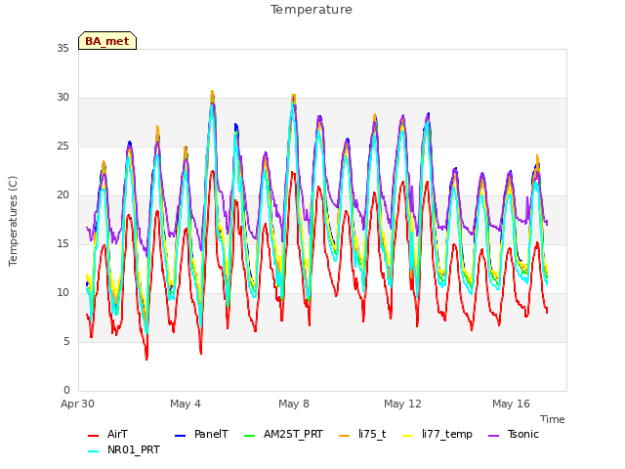
Task: Click the 20 y-axis tick label
Action: click(62, 195)
